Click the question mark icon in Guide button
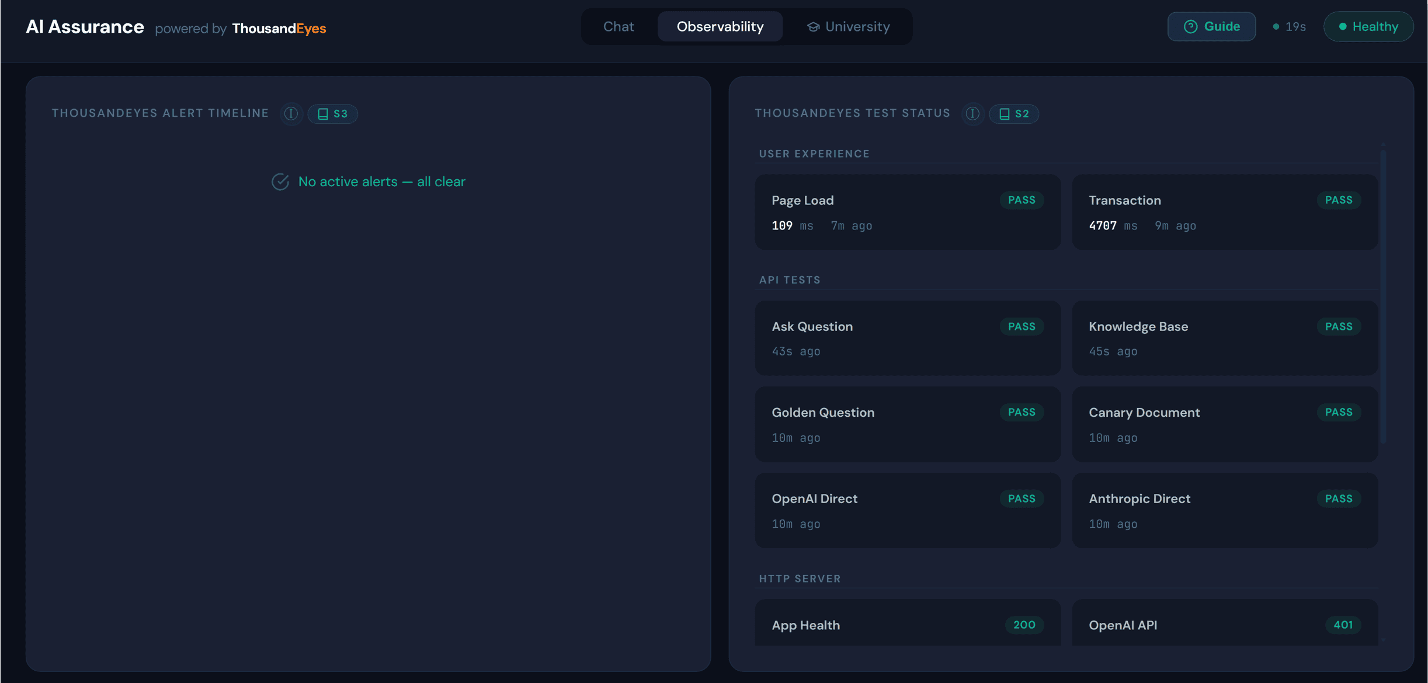The image size is (1428, 683). pos(1191,26)
